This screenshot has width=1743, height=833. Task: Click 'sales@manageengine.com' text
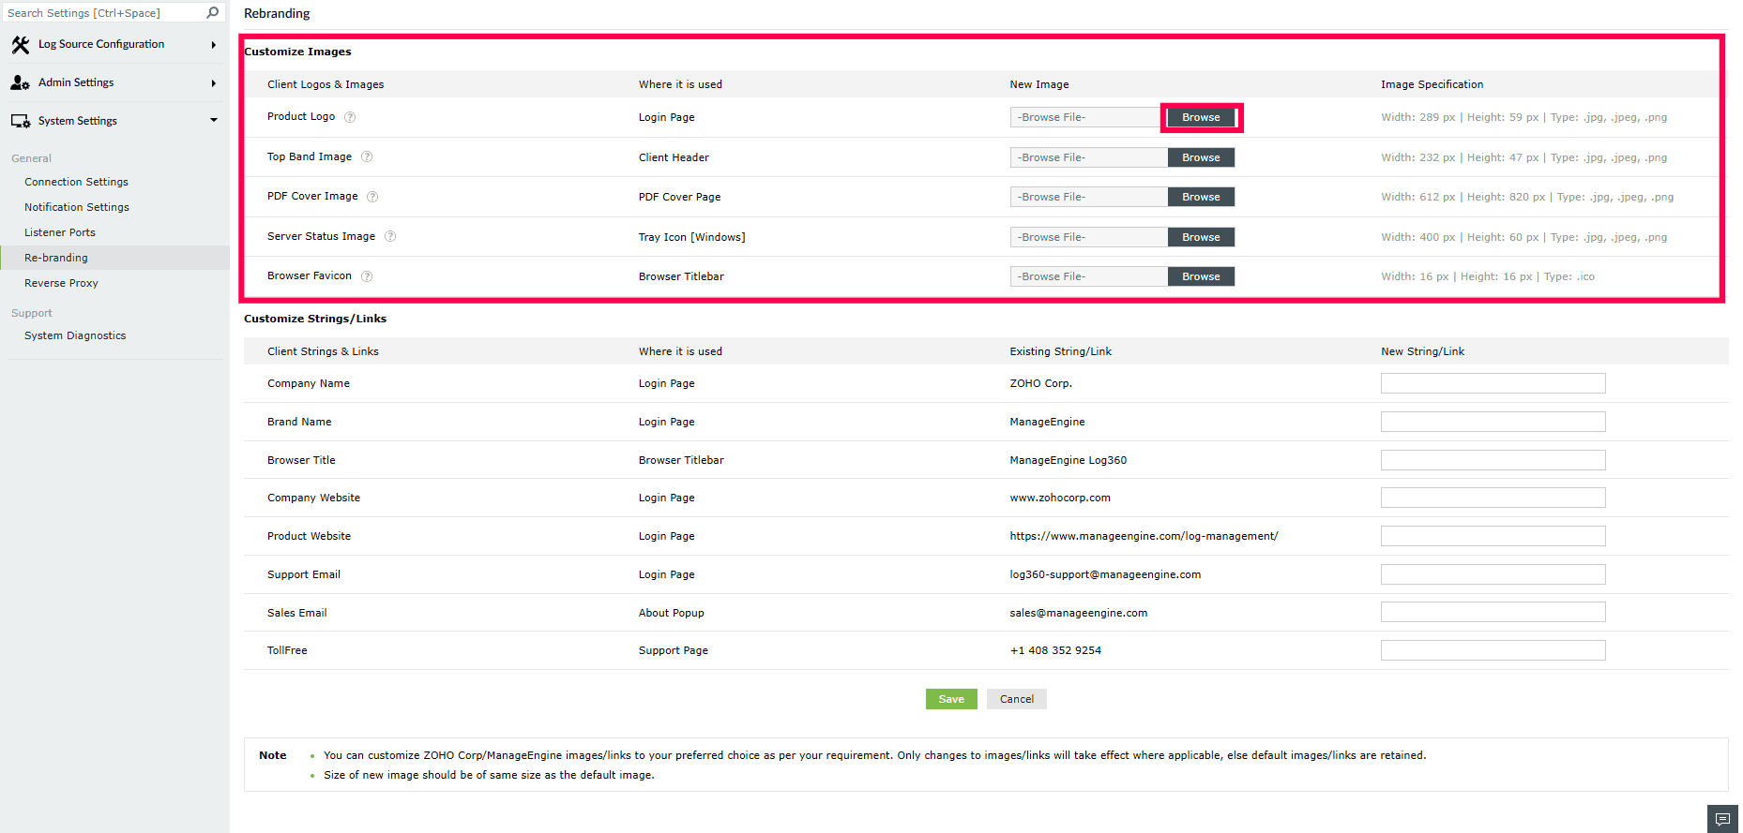pos(1079,613)
